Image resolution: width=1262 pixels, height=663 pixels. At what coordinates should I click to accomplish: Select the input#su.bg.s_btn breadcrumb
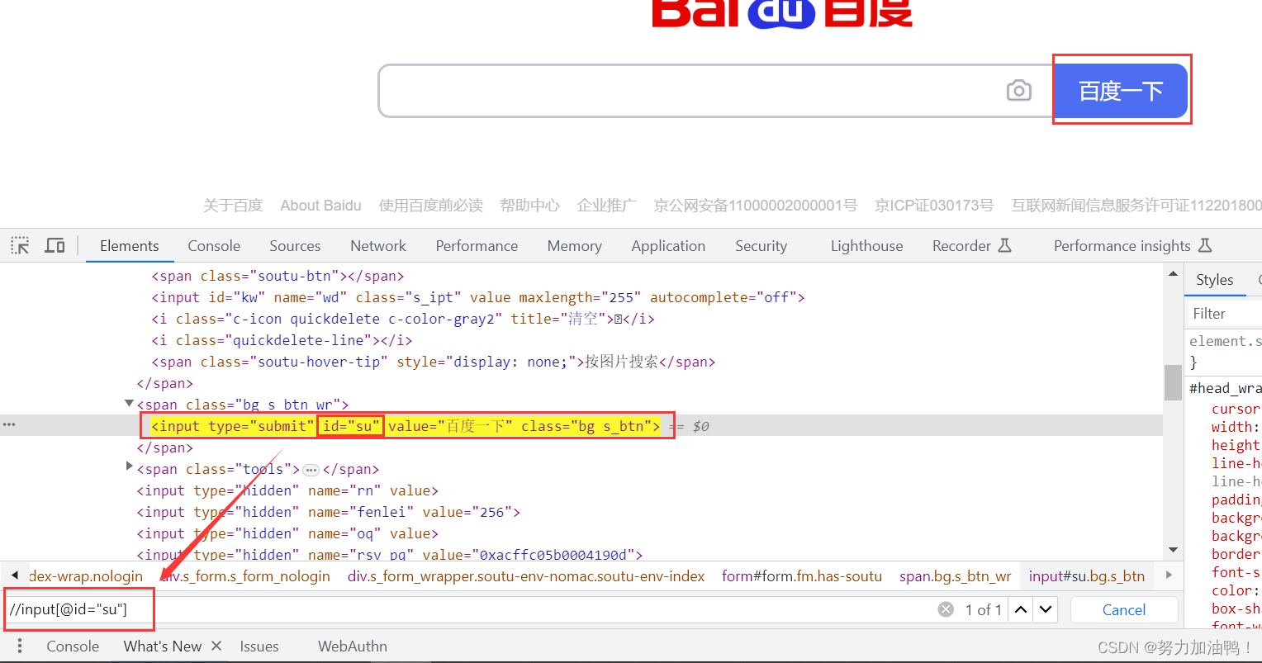[x=1087, y=576]
